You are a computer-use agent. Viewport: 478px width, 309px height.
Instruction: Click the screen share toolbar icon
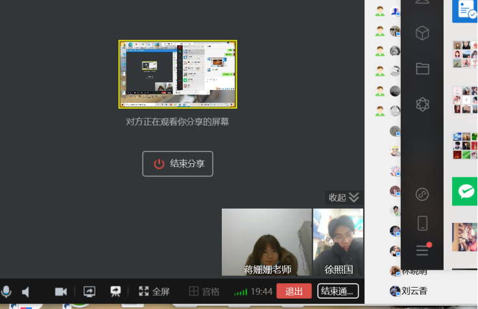coord(90,292)
